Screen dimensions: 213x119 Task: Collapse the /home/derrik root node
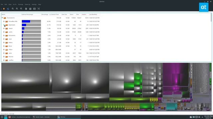(2, 18)
